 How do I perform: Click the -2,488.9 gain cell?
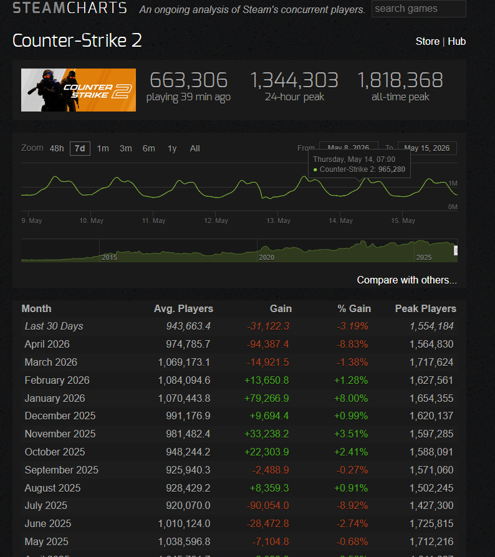pyautogui.click(x=271, y=470)
